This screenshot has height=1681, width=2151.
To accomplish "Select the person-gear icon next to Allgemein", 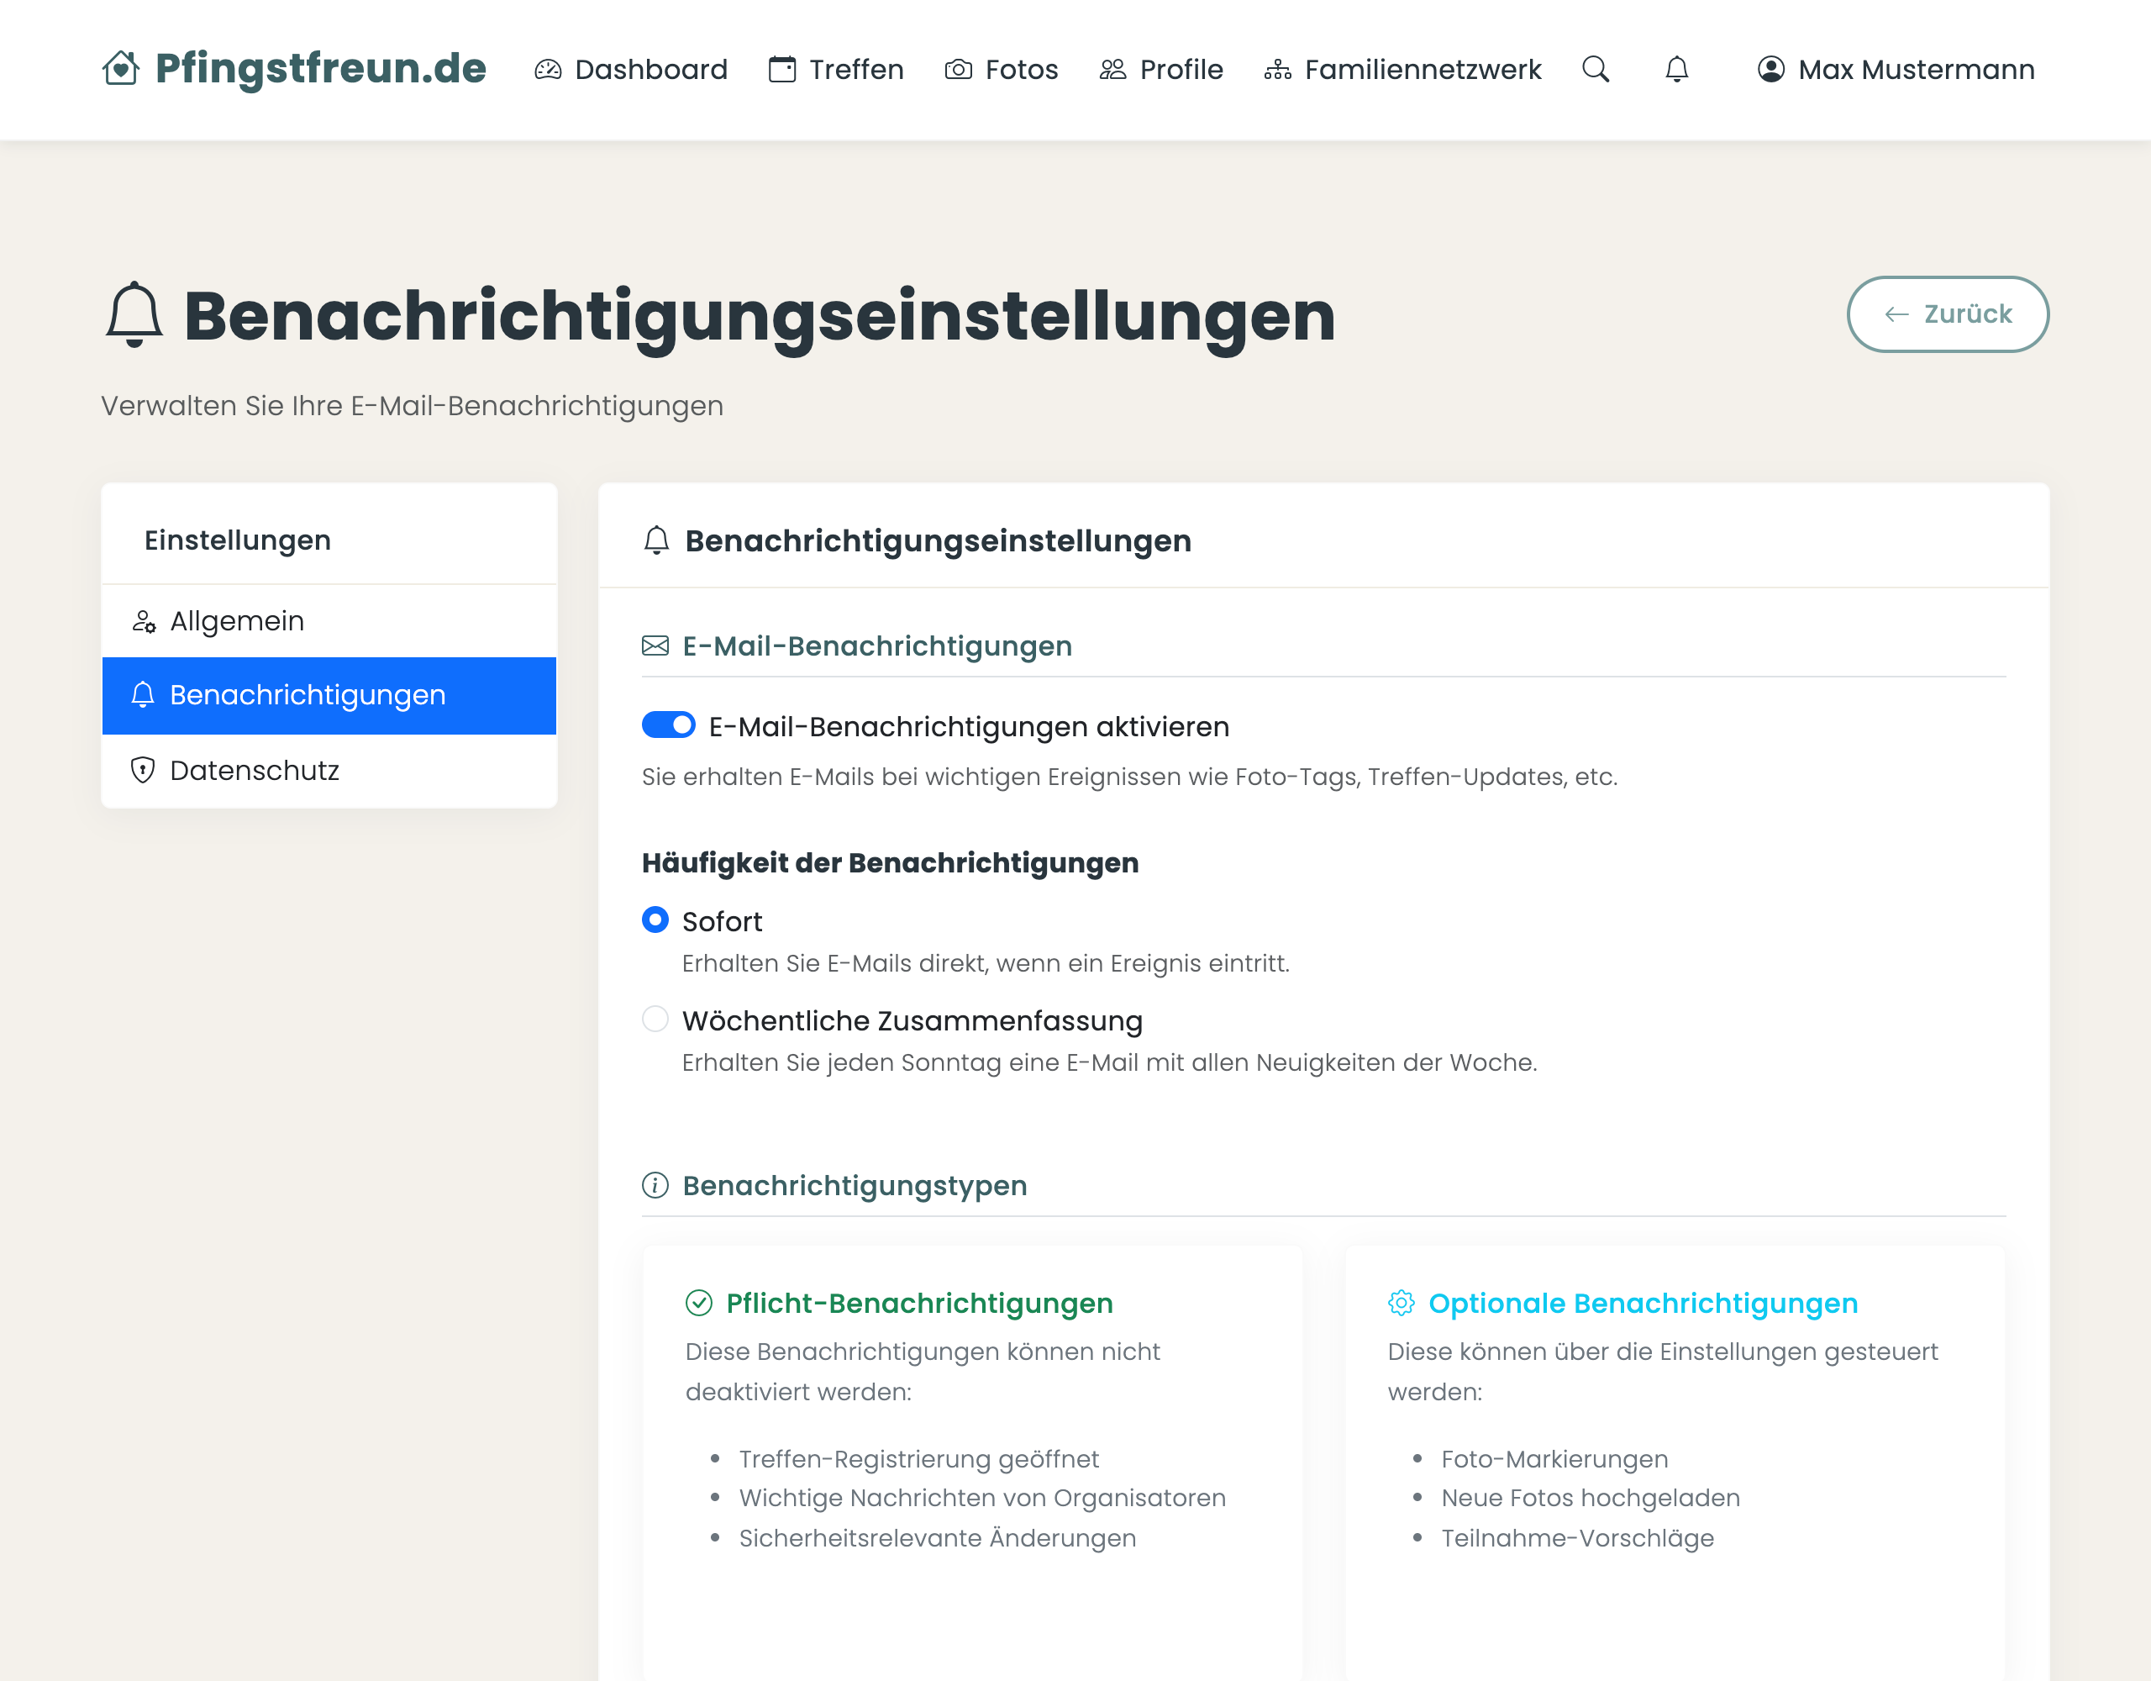I will point(143,621).
